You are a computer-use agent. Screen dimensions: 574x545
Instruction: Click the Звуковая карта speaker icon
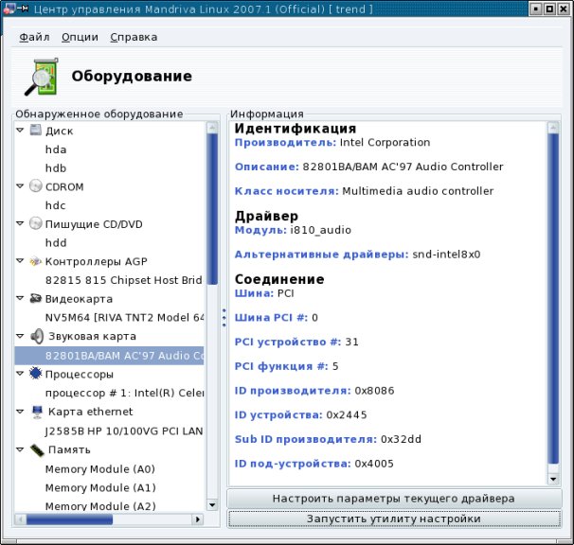tap(37, 336)
